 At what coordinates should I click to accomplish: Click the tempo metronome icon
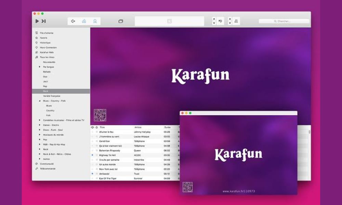(x=236, y=21)
